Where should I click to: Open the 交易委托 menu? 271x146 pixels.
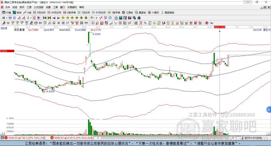72,7
